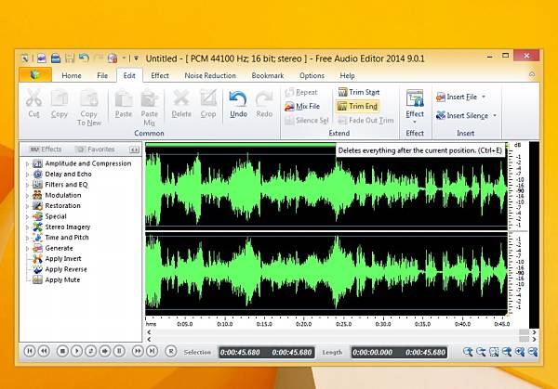Image resolution: width=558 pixels, height=389 pixels.
Task: Click the right arrow of the horizontal scrollbar
Action: point(534,332)
